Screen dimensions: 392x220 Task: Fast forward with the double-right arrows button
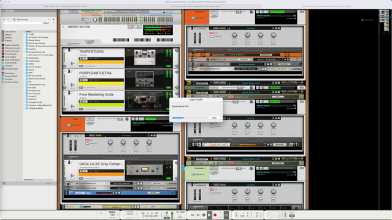[x=198, y=215]
